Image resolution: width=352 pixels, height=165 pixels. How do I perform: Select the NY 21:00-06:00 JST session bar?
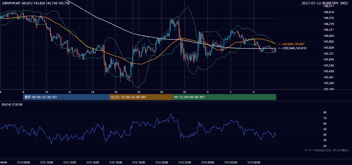pyautogui.click(x=224, y=97)
